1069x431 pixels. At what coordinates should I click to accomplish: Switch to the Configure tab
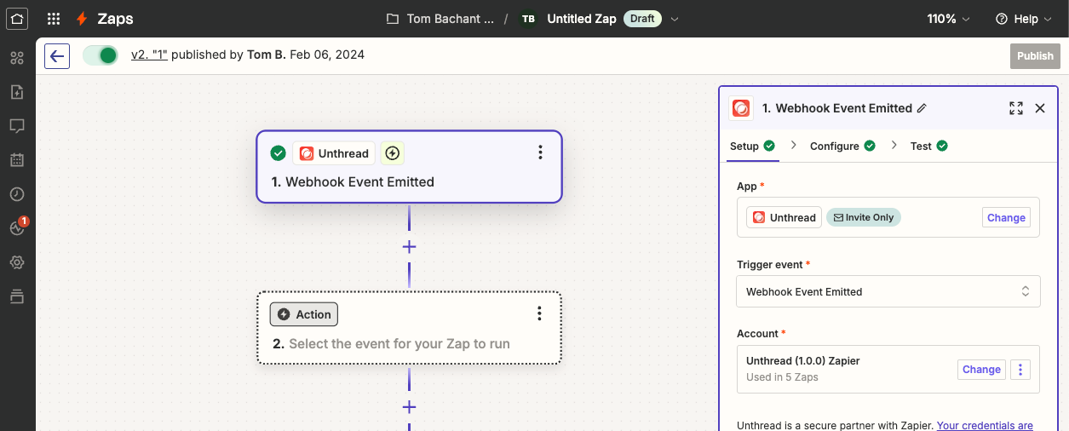click(842, 146)
